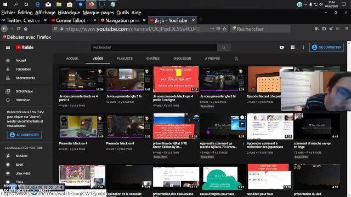
Task: Click the YouTube logo
Action: tap(25, 48)
